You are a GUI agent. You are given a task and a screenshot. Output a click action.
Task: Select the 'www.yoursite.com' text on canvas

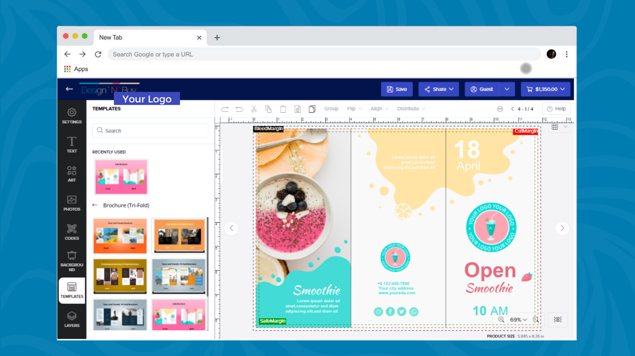pyautogui.click(x=397, y=293)
